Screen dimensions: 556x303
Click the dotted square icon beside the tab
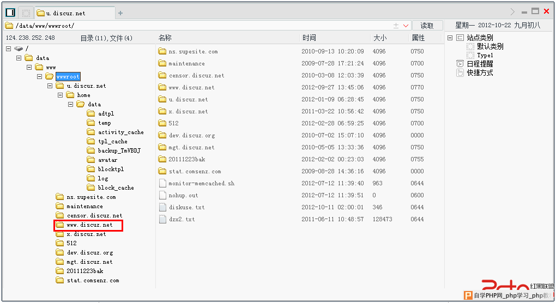[26, 13]
